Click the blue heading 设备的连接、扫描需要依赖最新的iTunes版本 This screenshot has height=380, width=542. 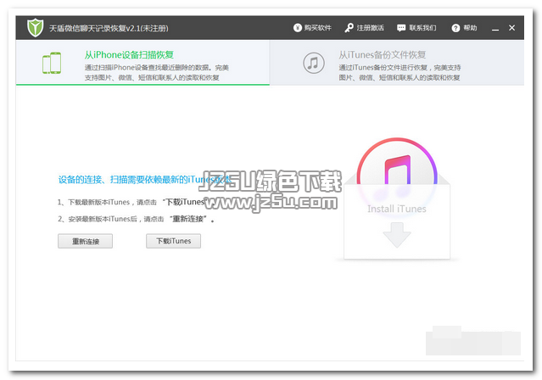[x=145, y=180]
